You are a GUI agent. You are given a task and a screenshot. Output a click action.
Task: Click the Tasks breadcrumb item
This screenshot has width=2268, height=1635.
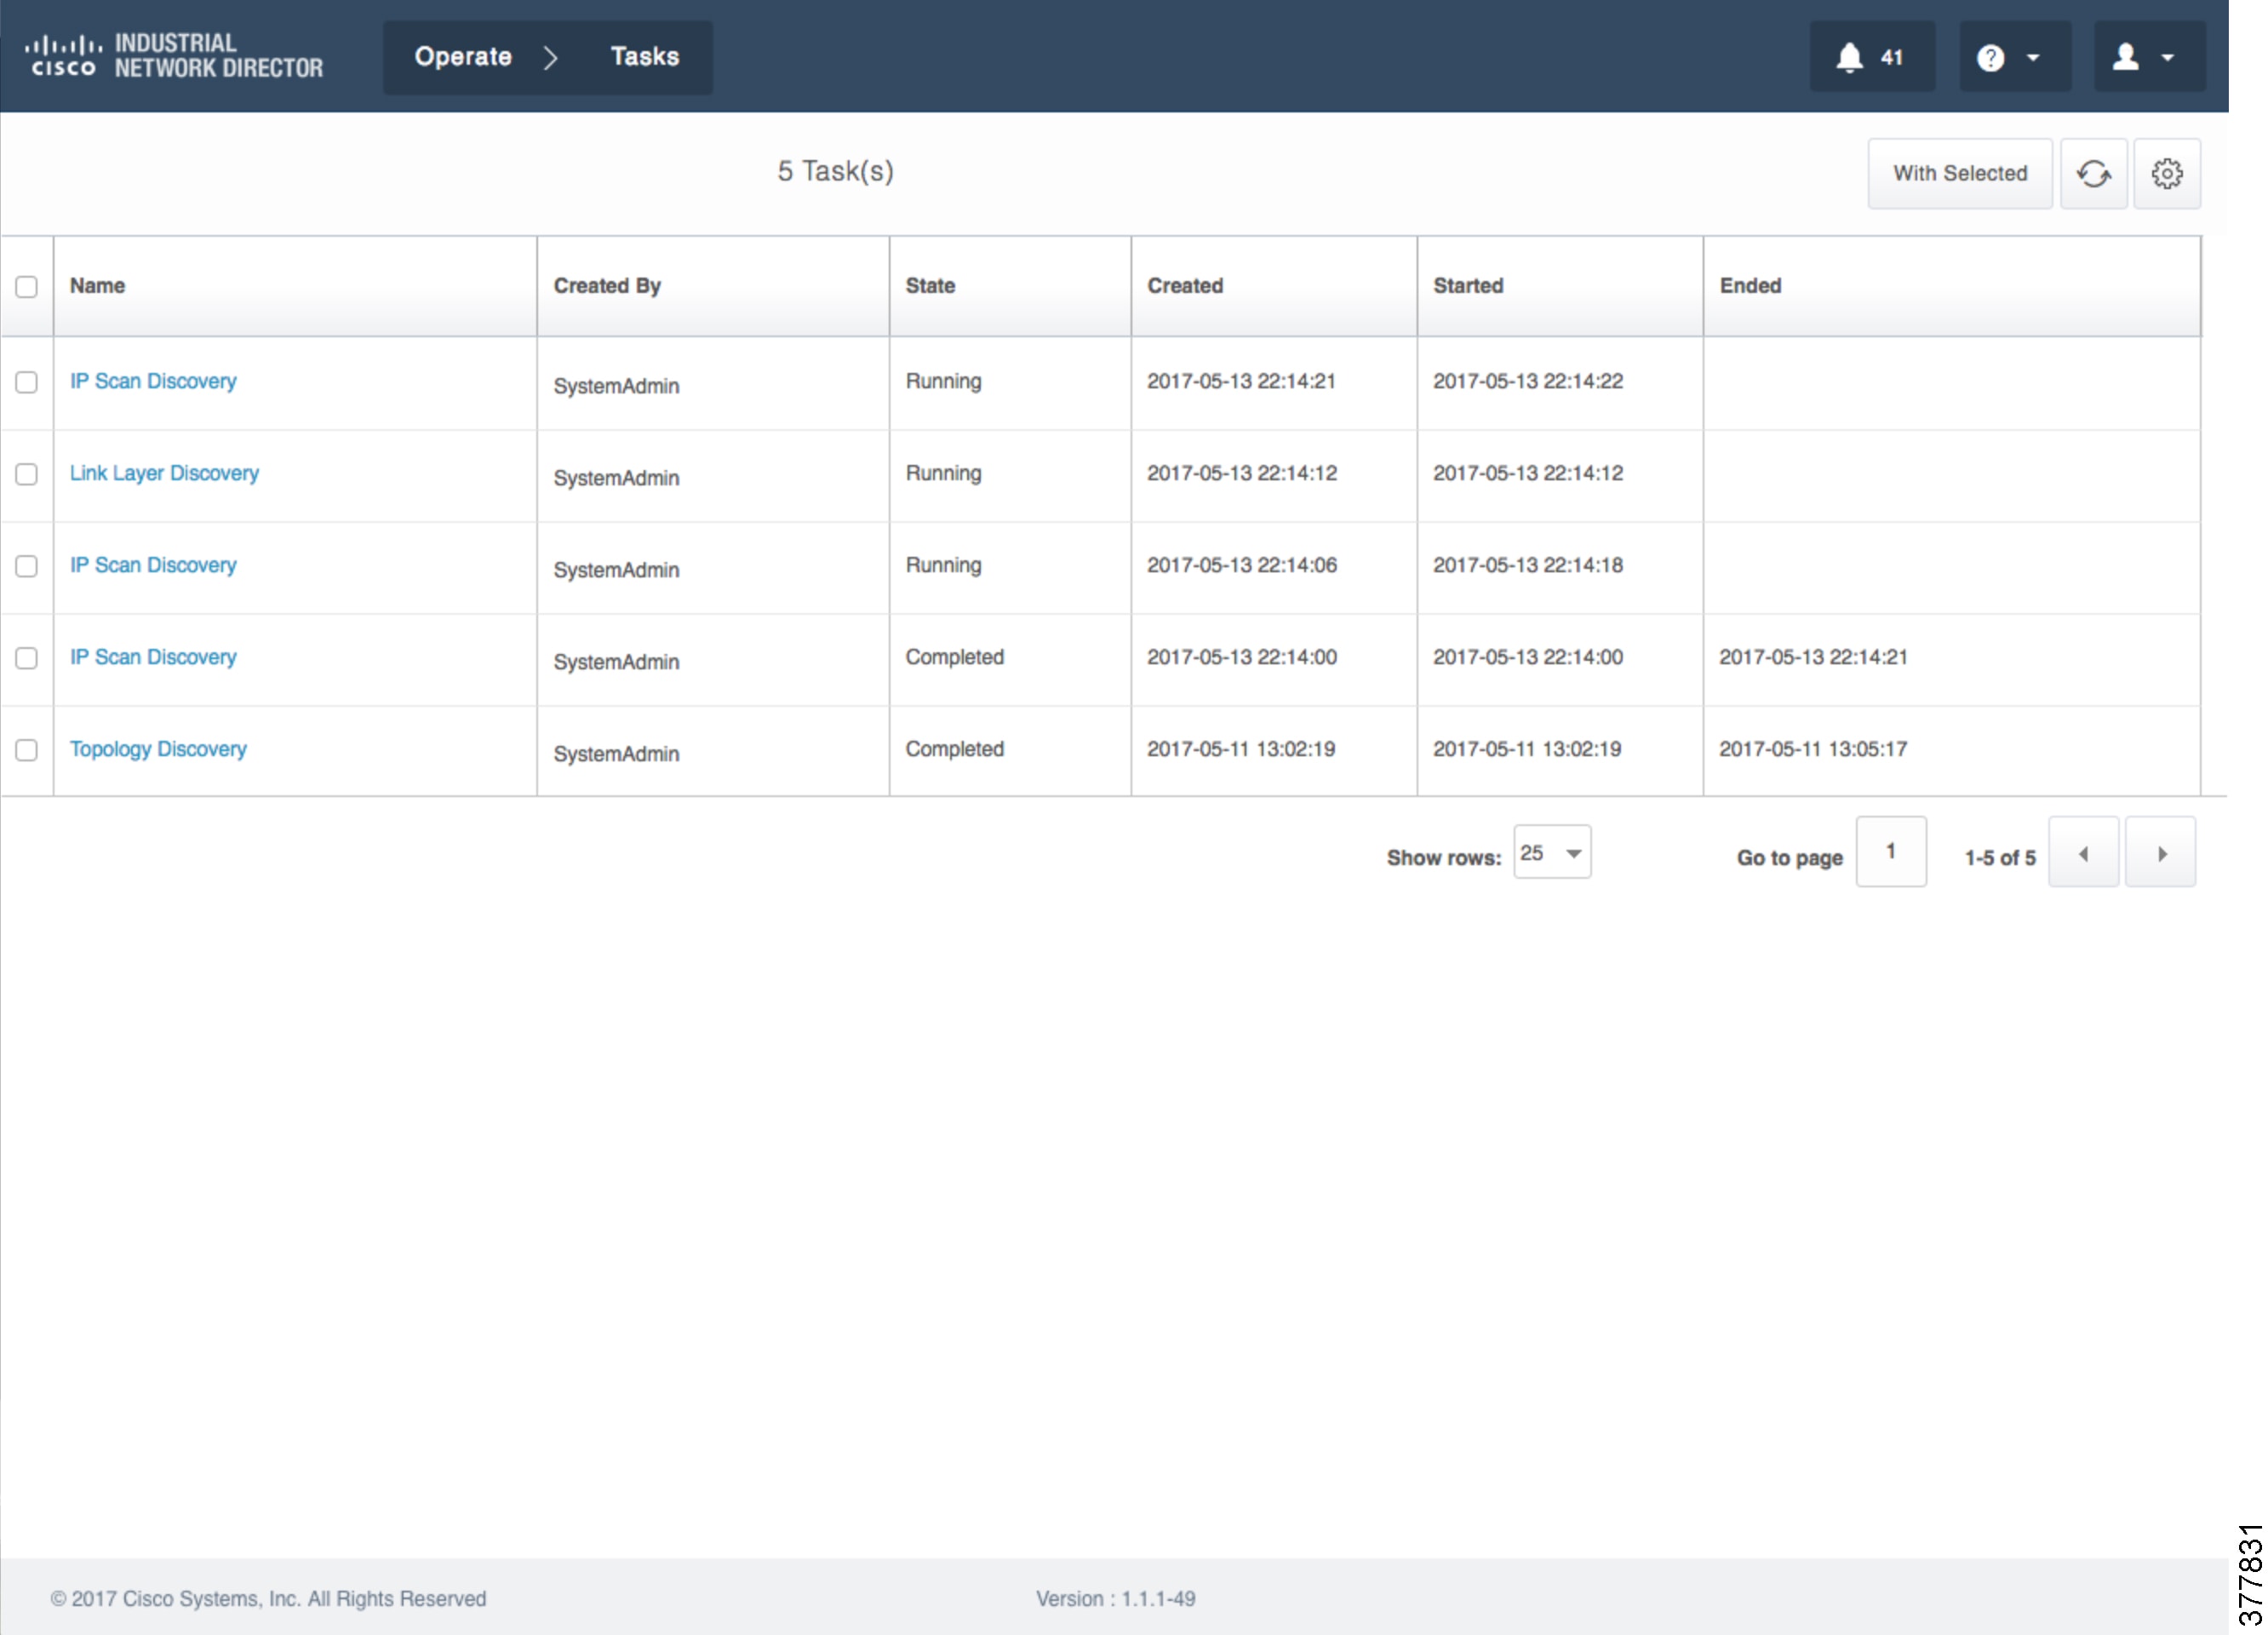pos(645,57)
